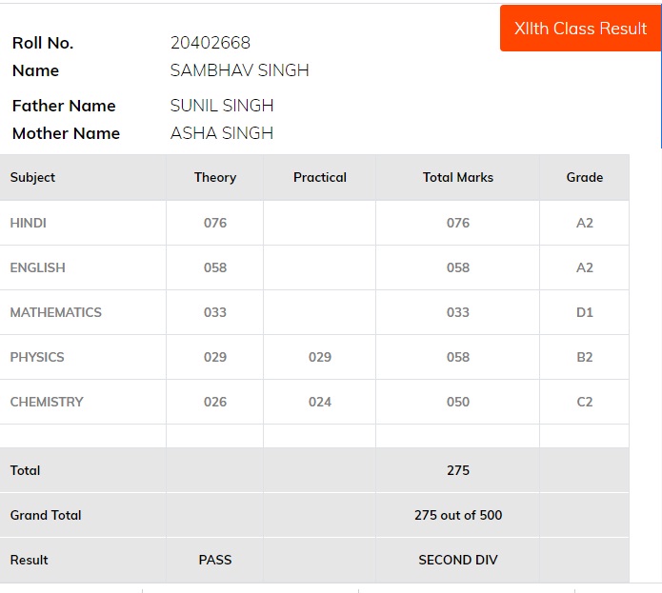Select roll number 20402668
The image size is (662, 593).
(211, 43)
